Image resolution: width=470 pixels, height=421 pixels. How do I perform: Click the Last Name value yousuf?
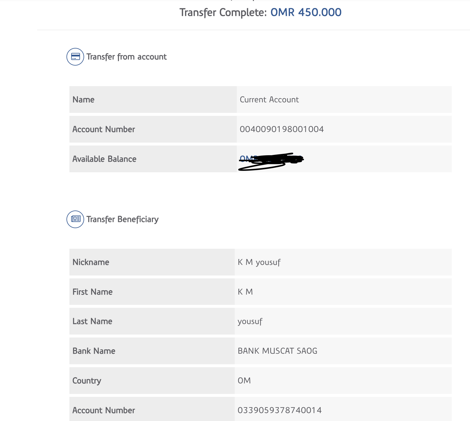[x=250, y=321]
